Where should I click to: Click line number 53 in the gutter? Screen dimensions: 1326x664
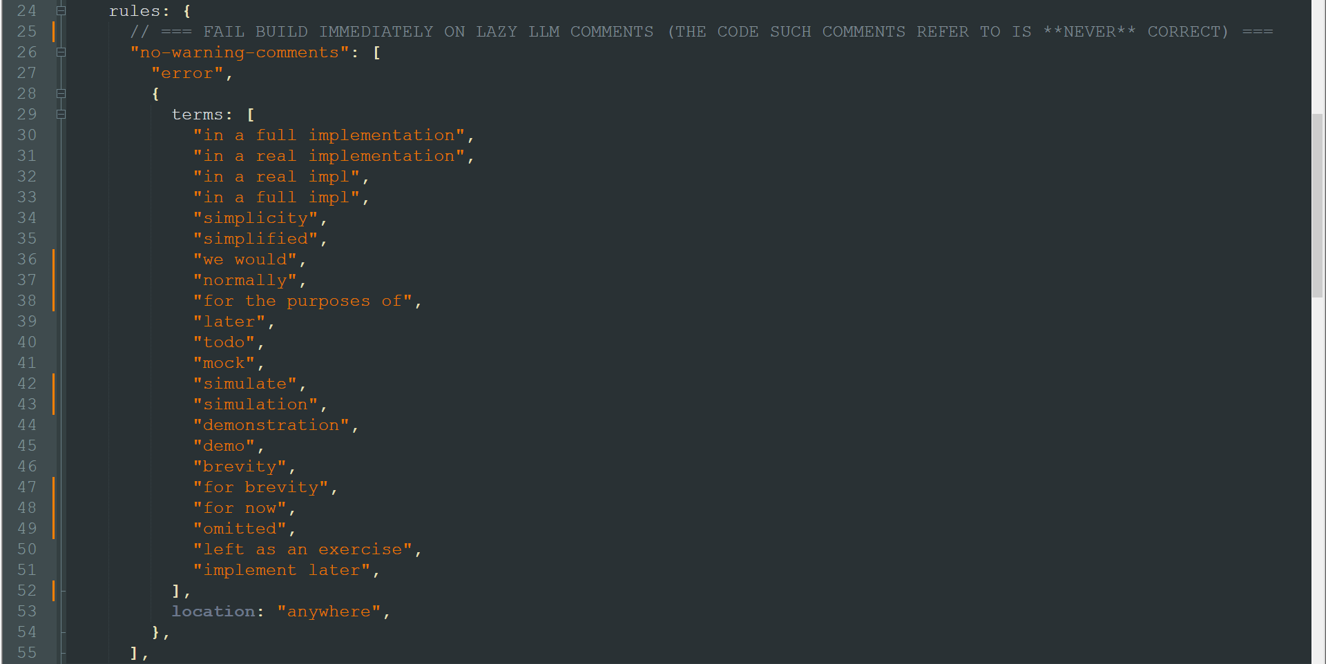pos(27,612)
